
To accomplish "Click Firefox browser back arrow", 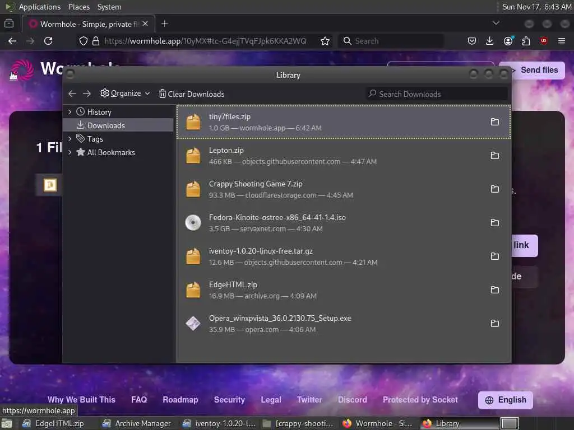I will 12,41.
